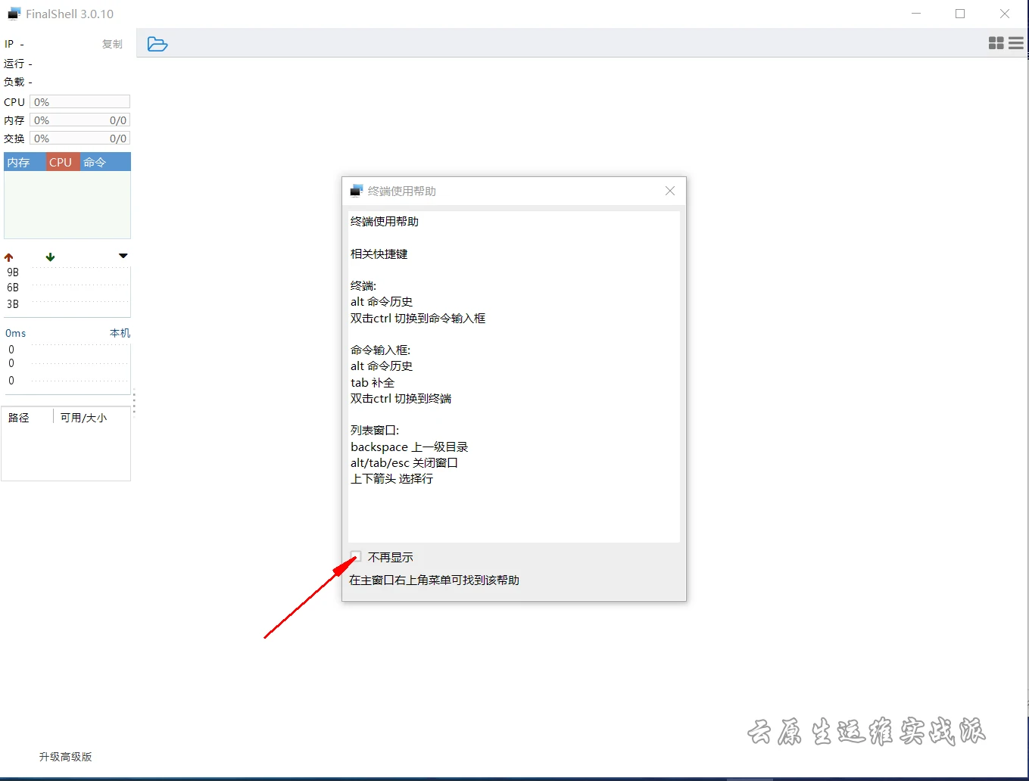Click the 本机 ping target link

pos(120,333)
